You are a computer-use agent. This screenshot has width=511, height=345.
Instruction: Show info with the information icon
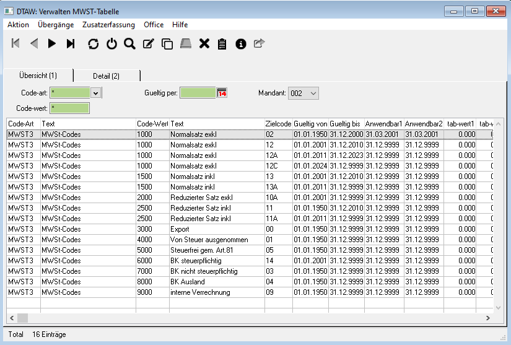pos(241,43)
